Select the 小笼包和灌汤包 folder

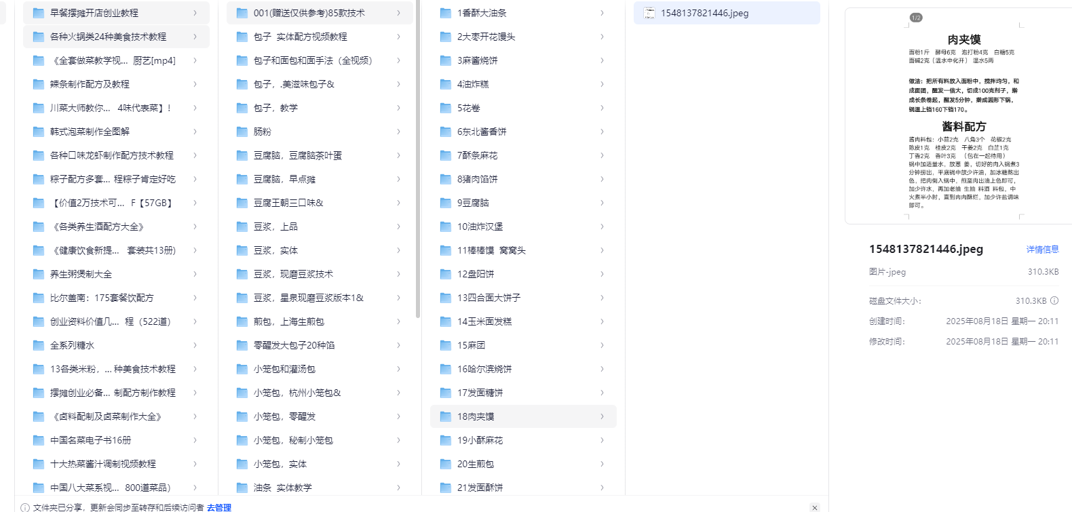coord(284,369)
